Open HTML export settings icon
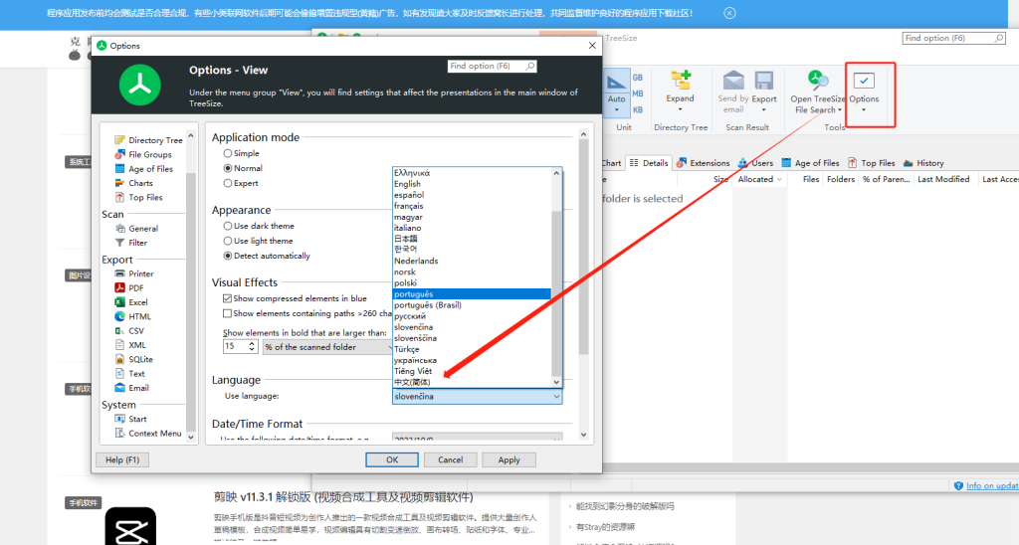1019x545 pixels. (x=119, y=316)
